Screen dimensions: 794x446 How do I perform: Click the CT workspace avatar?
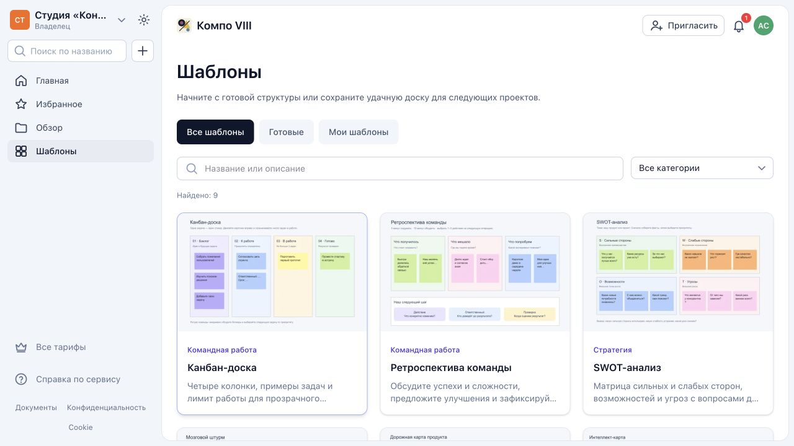click(20, 20)
